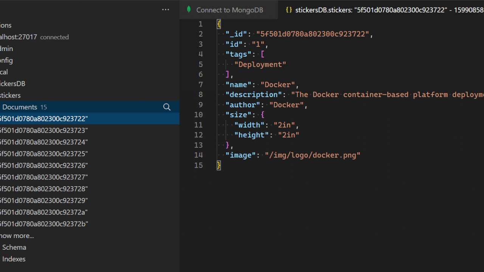This screenshot has width=484, height=272.
Task: Open document ending in c923723
Action: tap(43, 130)
